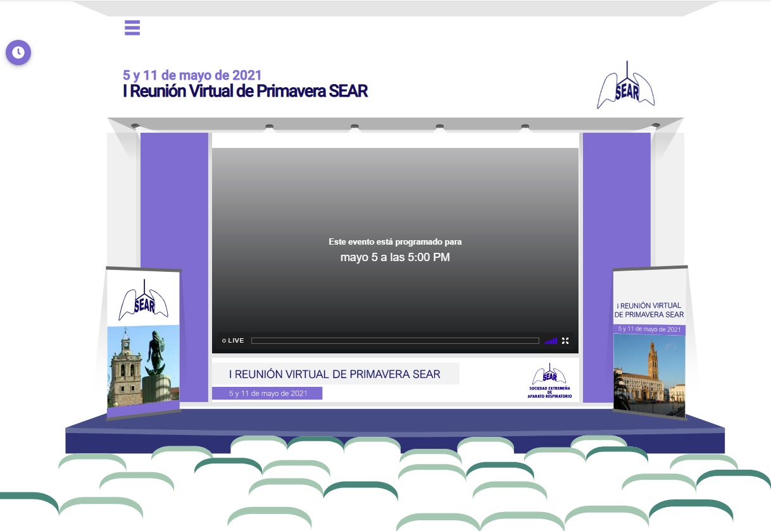Click the LIVE indicator in player

click(x=233, y=341)
